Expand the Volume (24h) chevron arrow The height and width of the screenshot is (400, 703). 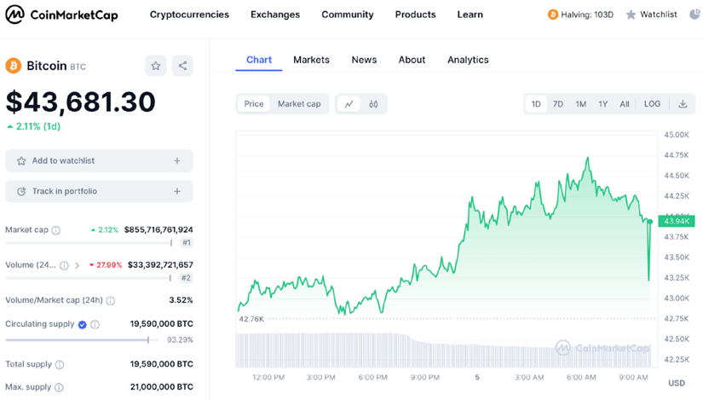(77, 265)
